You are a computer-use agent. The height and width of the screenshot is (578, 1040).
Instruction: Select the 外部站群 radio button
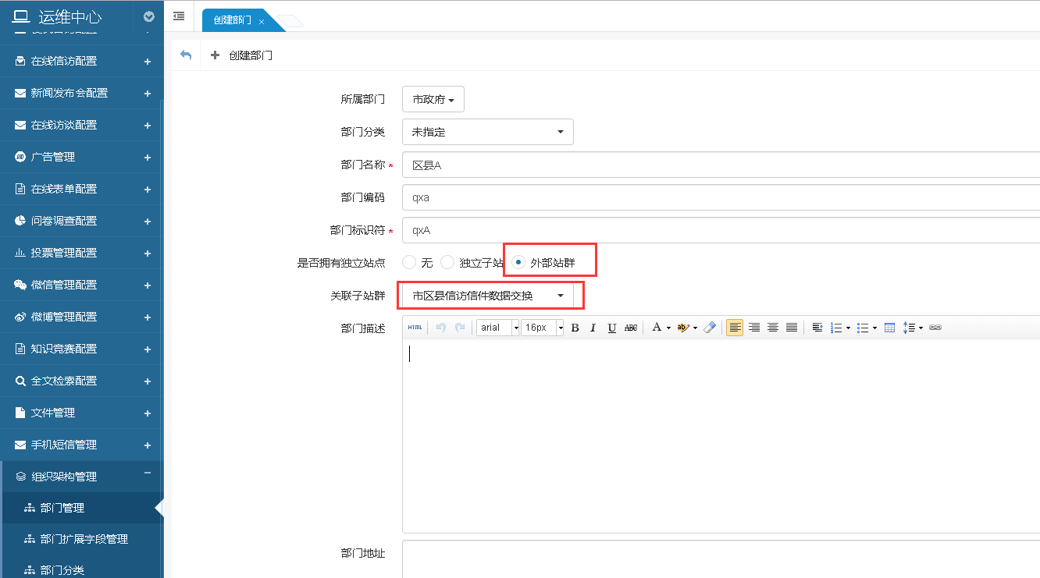[x=518, y=263]
